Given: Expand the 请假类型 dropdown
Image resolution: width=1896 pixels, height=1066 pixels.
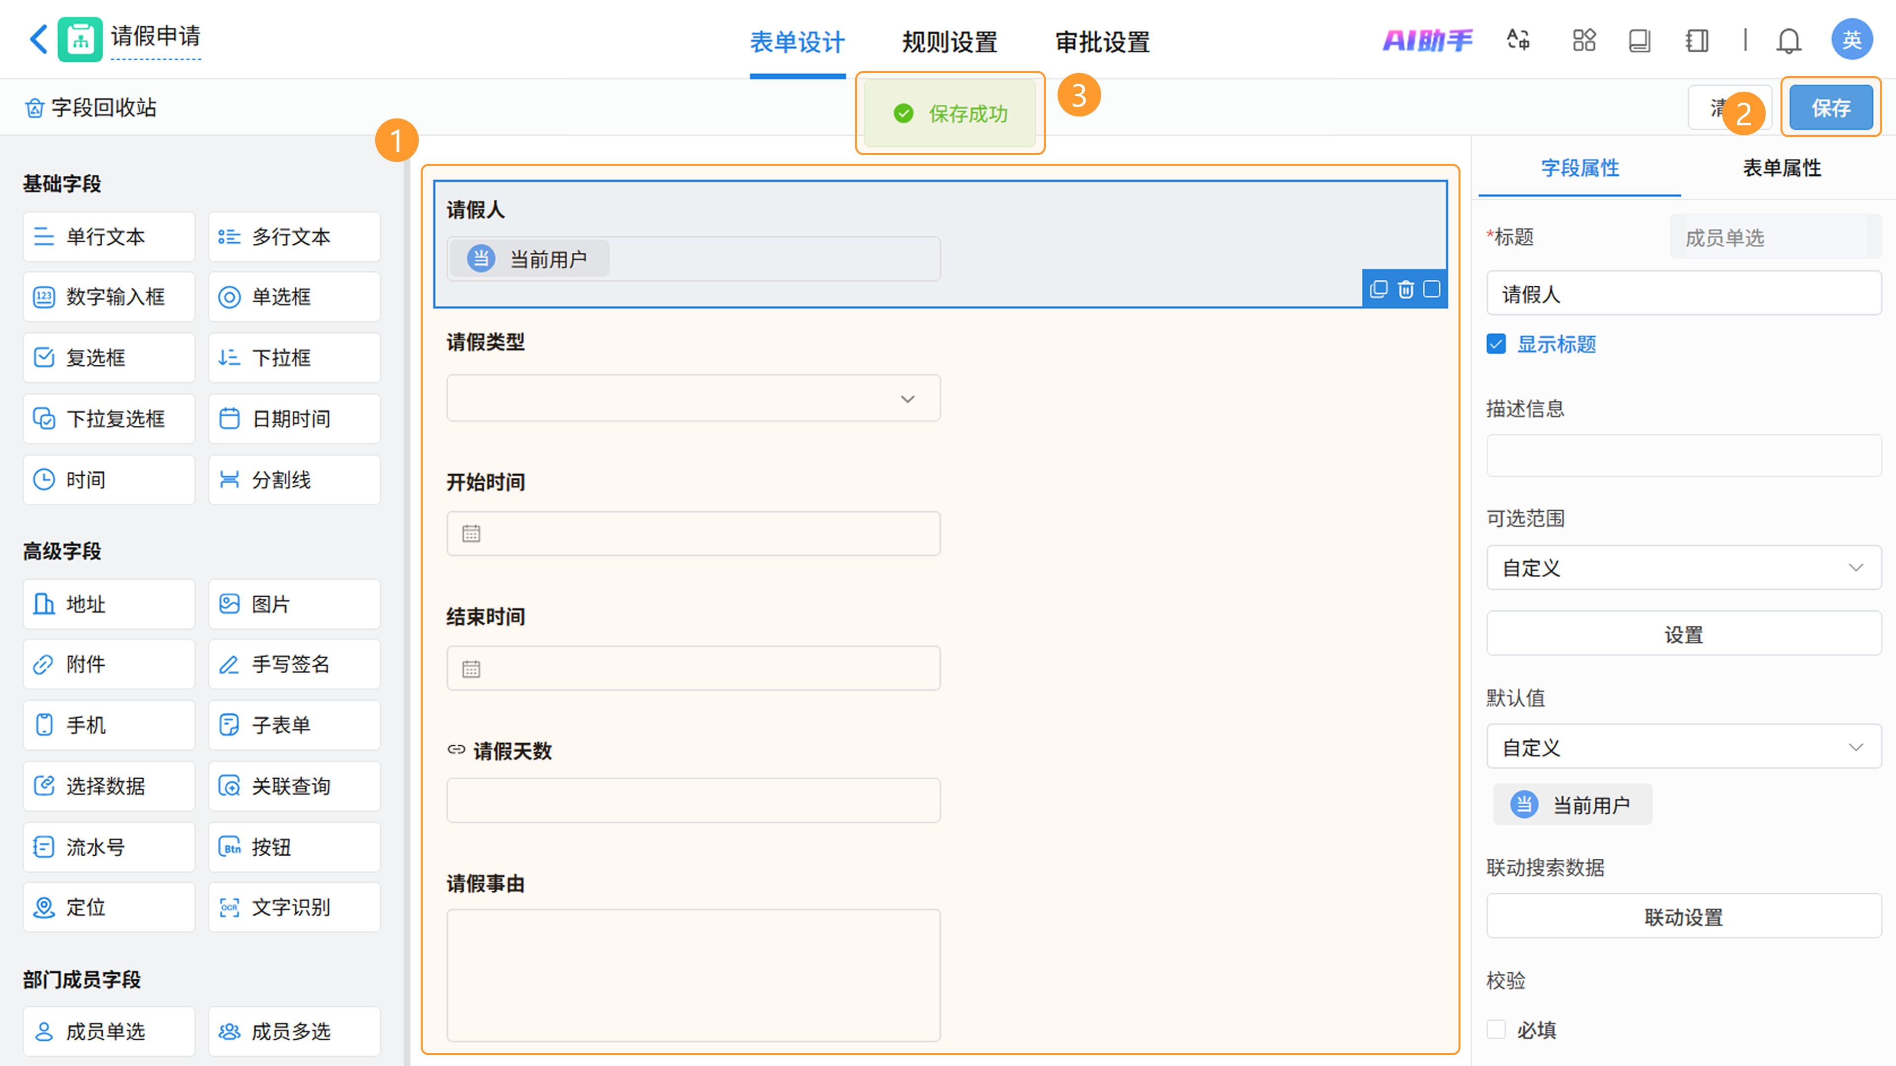Looking at the screenshot, I should tap(693, 398).
